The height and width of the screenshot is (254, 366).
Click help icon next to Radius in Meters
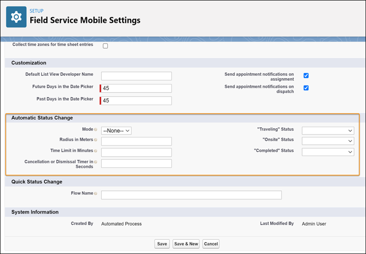click(96, 140)
